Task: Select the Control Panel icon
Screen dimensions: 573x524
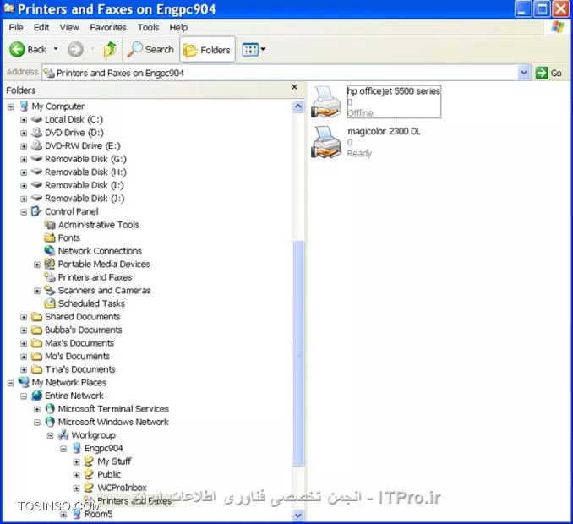Action: tap(36, 211)
